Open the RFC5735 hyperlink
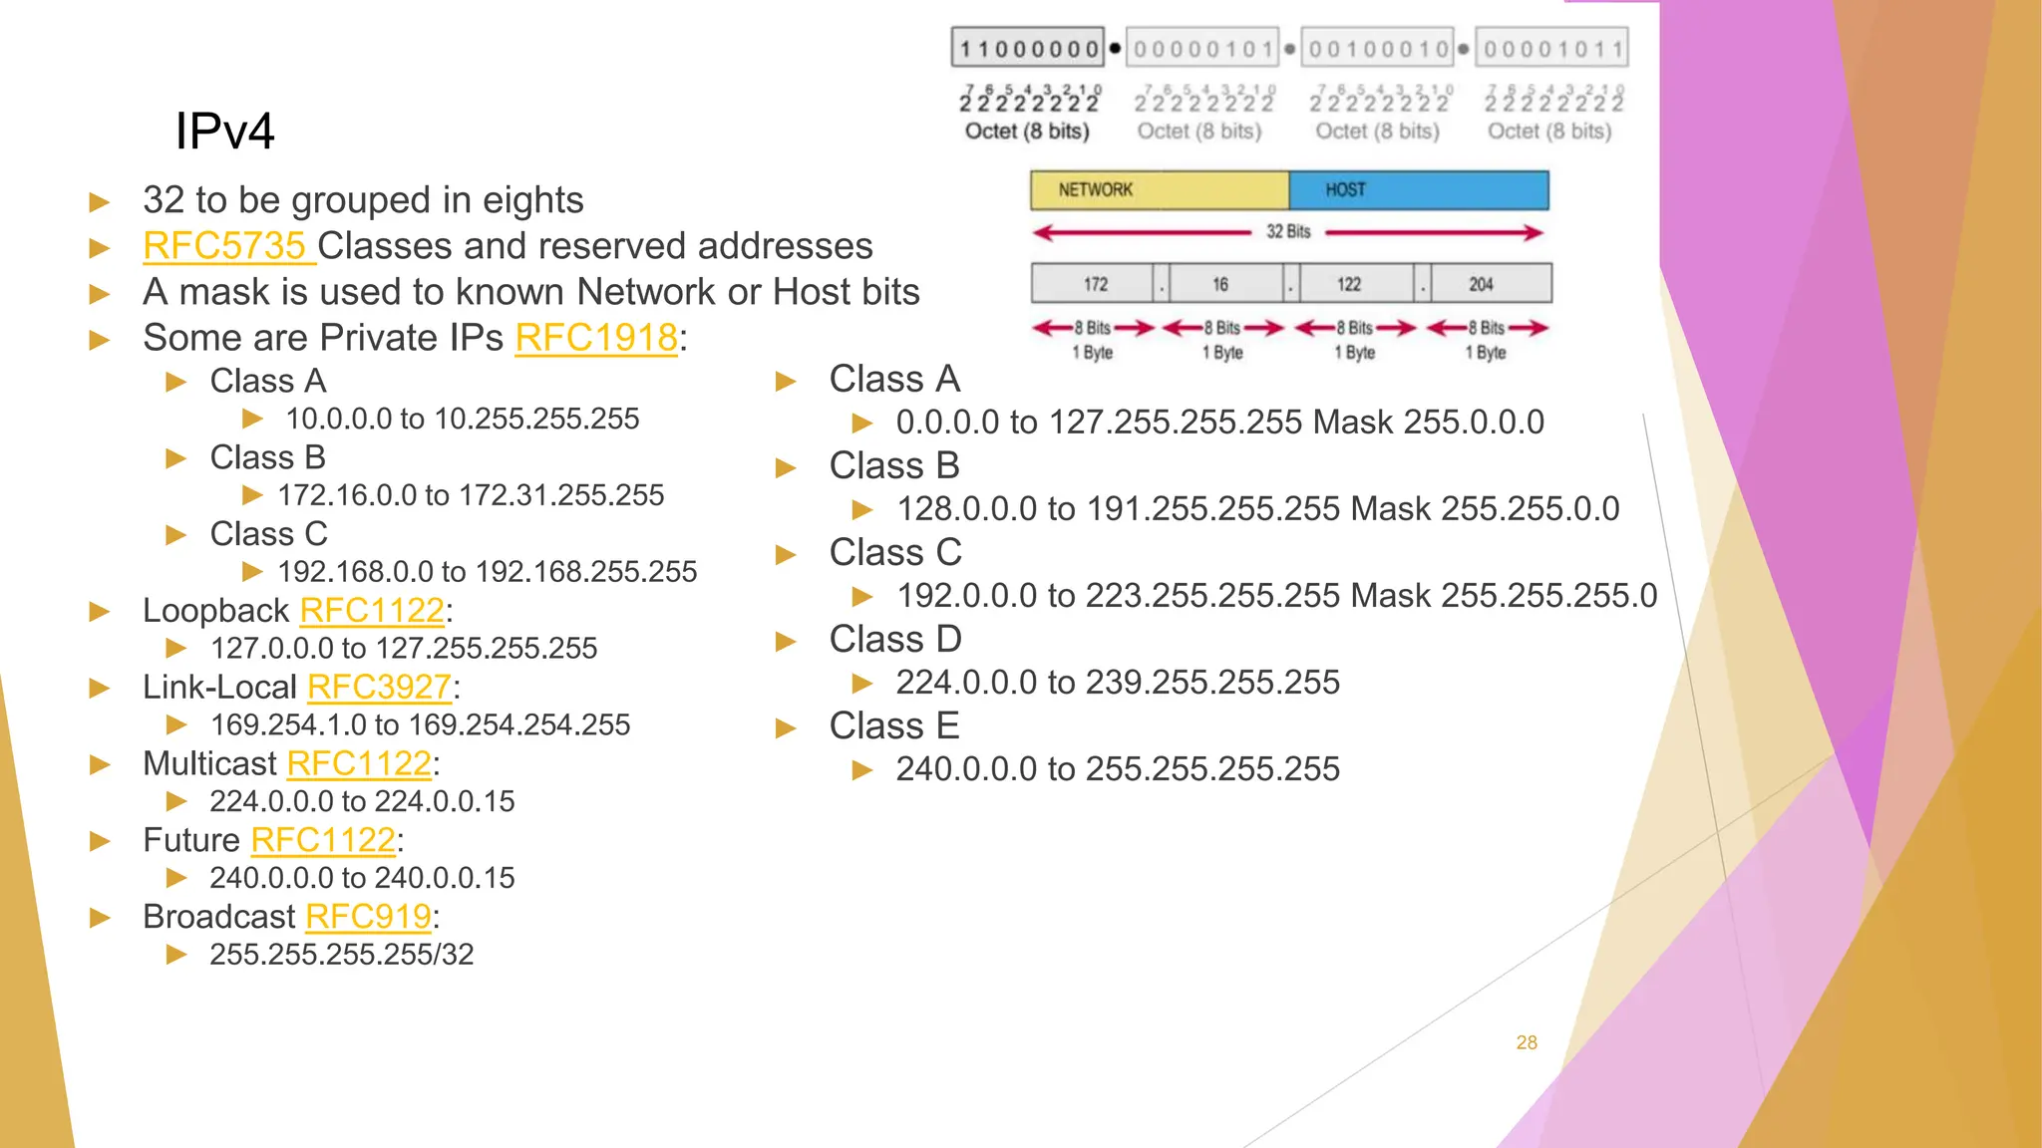2042x1148 pixels. coord(225,246)
